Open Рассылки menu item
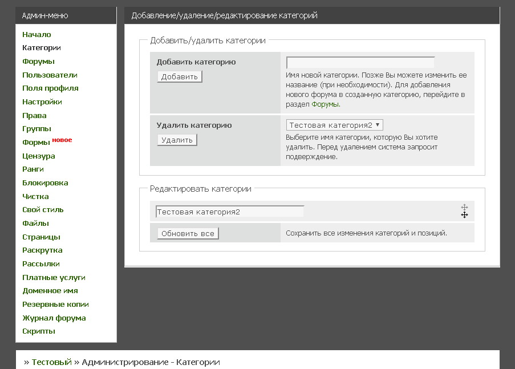Image resolution: width=515 pixels, height=369 pixels. click(40, 264)
